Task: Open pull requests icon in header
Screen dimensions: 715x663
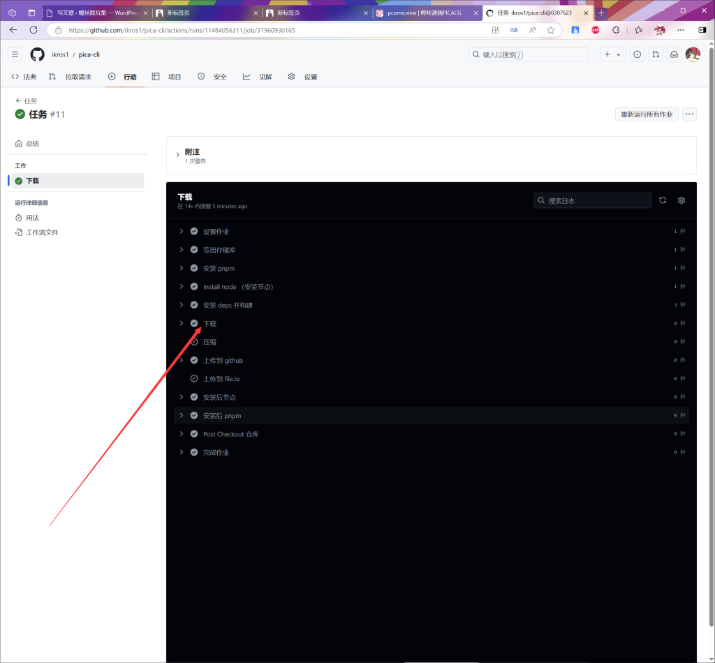Action: (656, 54)
